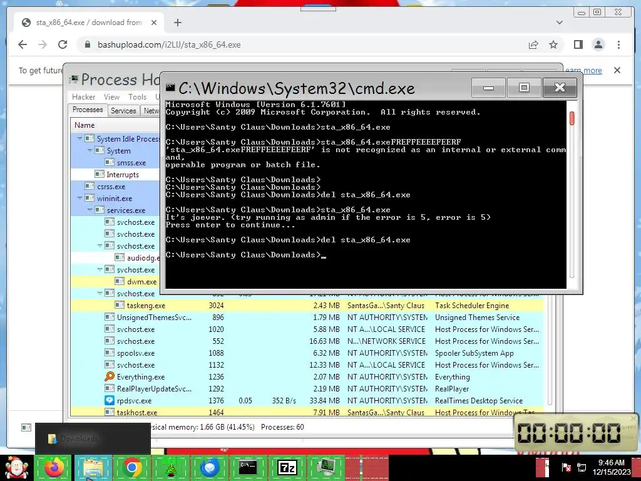Viewport: 641px width, 481px height.
Task: Collapse the svchost.exe parent of taskeng.exe
Action: click(x=100, y=293)
